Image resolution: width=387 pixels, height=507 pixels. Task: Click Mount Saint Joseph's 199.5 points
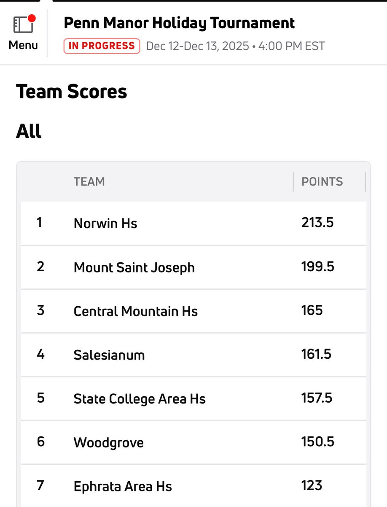[x=317, y=267]
